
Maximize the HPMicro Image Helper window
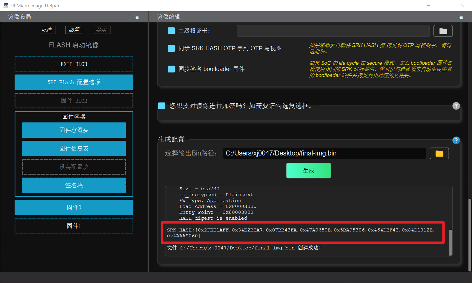pyautogui.click(x=445, y=6)
